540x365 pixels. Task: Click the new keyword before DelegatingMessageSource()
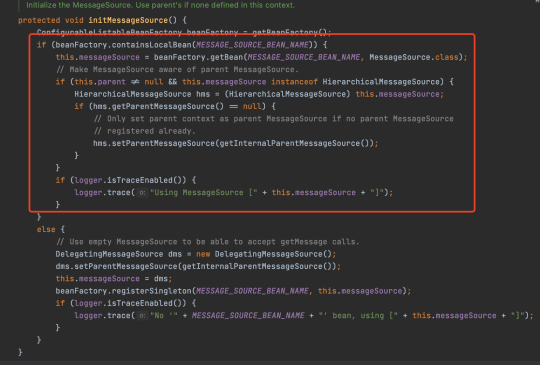[203, 254]
